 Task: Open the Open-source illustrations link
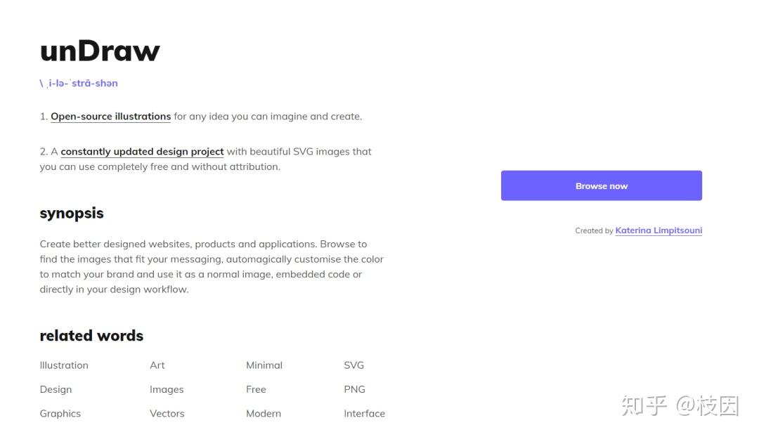click(x=111, y=117)
